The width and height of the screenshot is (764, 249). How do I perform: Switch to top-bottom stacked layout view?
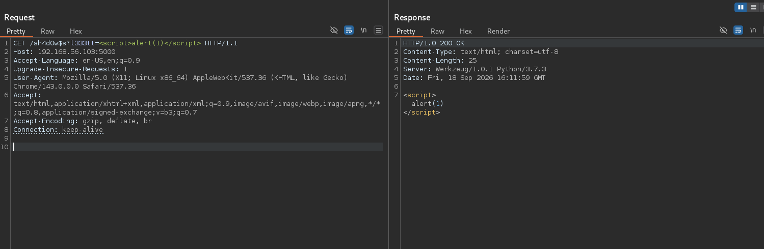click(x=753, y=7)
